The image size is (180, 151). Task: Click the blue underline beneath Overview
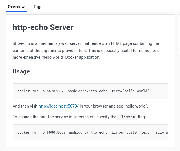[16, 11]
